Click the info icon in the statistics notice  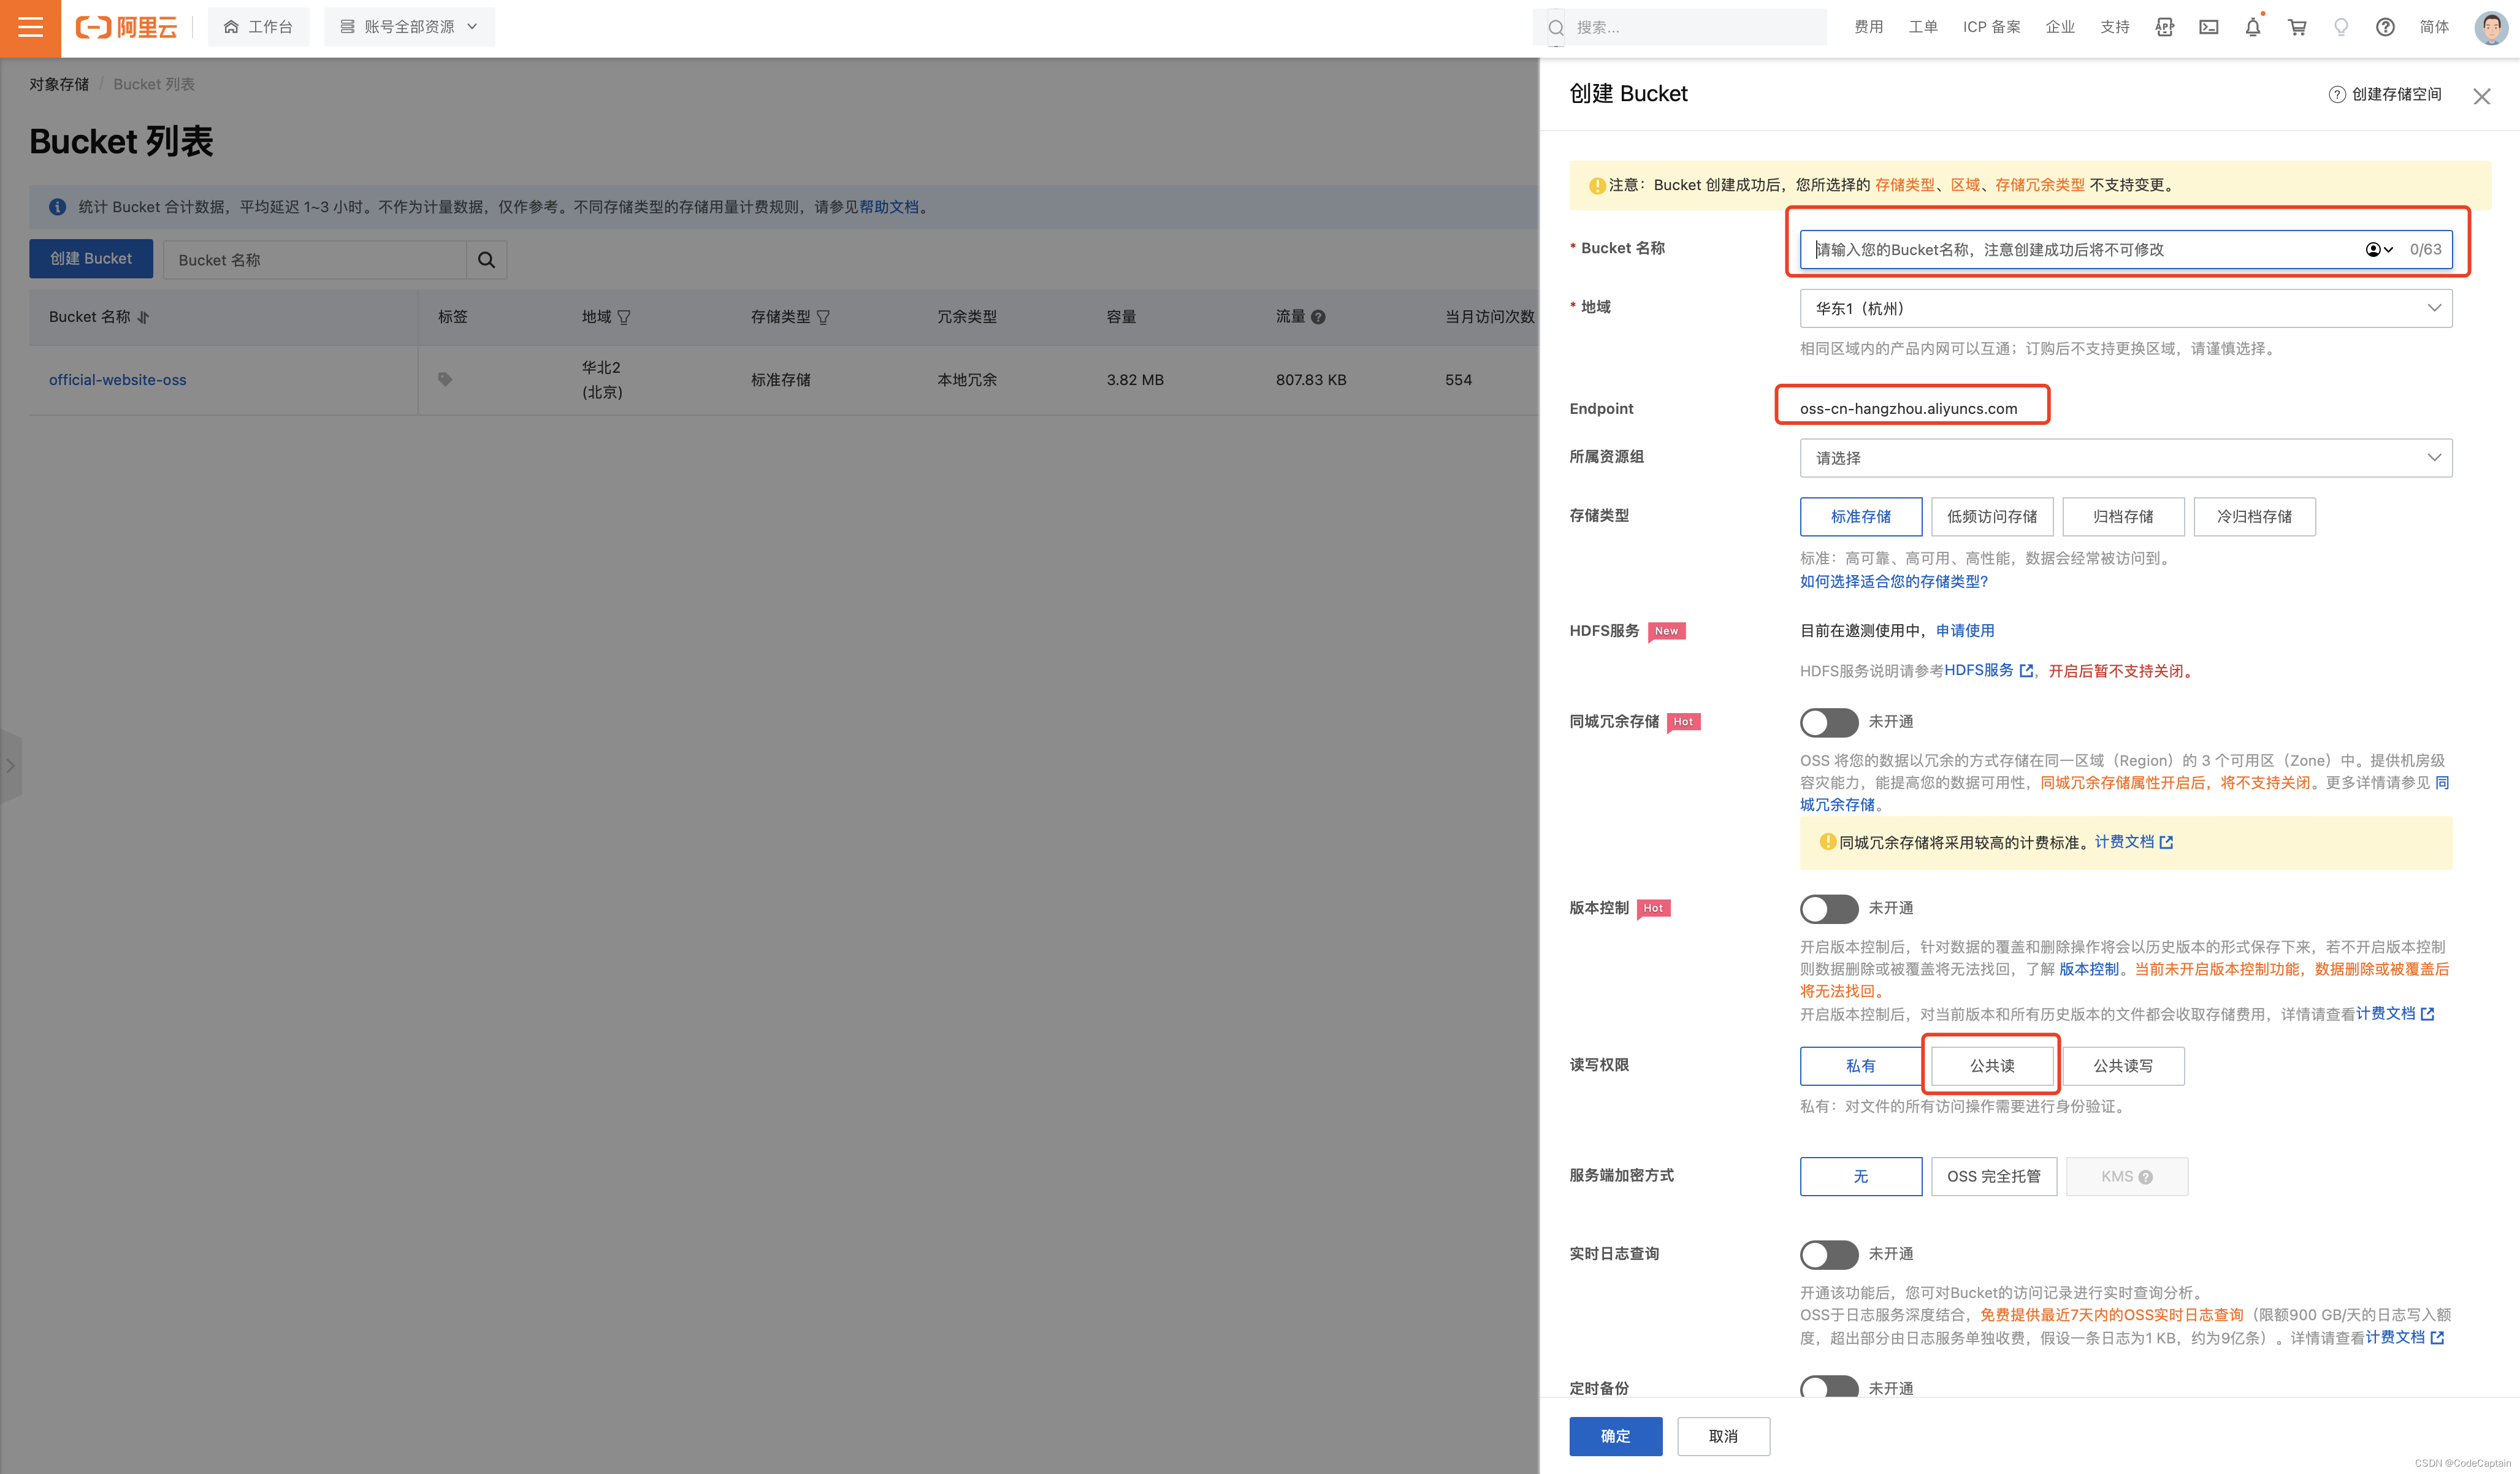coord(58,207)
